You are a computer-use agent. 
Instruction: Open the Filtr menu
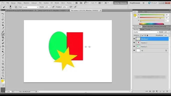pos(40,3)
